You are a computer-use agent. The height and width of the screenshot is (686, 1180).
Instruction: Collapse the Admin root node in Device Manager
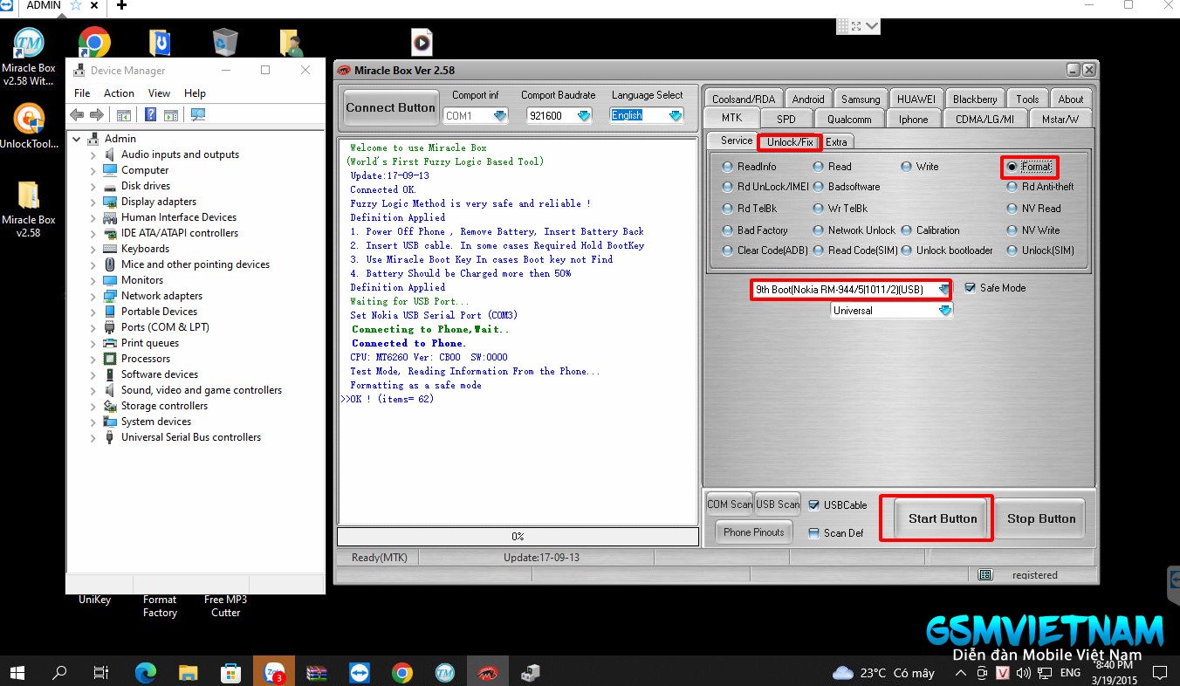click(x=77, y=139)
